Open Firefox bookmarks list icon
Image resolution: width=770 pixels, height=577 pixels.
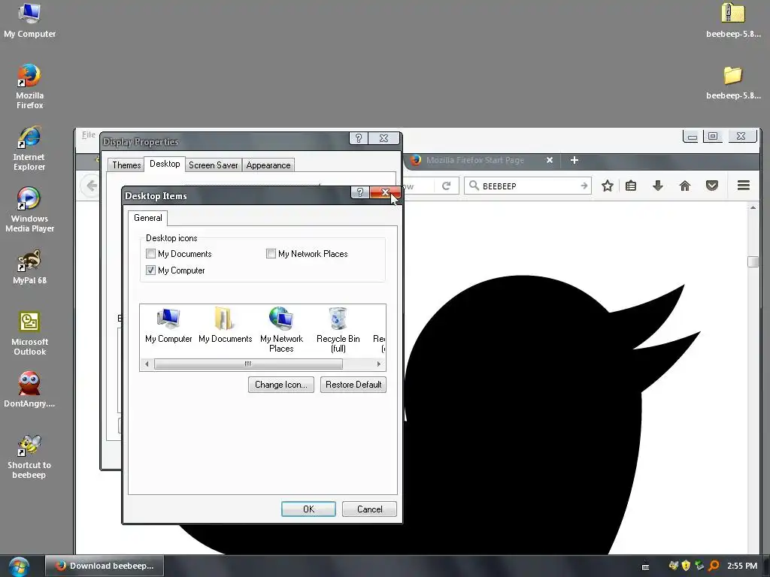tap(631, 186)
